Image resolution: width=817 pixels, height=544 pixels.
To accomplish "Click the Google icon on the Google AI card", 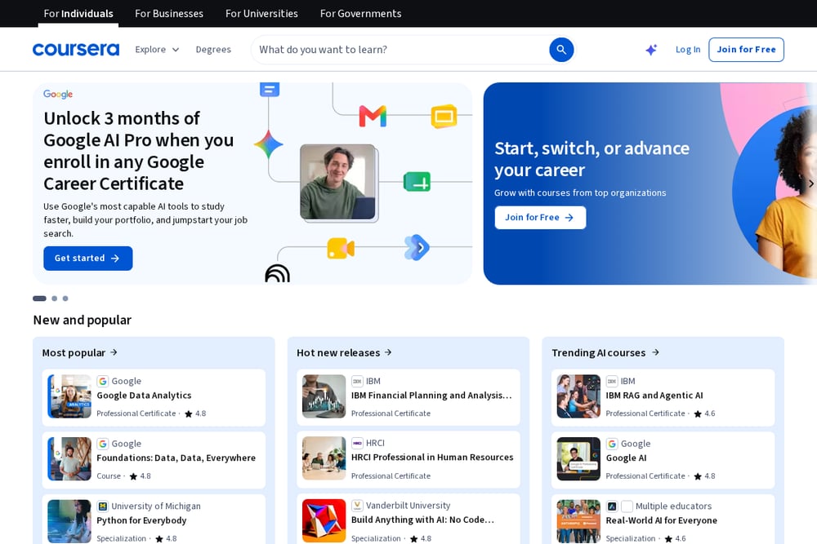I will pos(612,444).
